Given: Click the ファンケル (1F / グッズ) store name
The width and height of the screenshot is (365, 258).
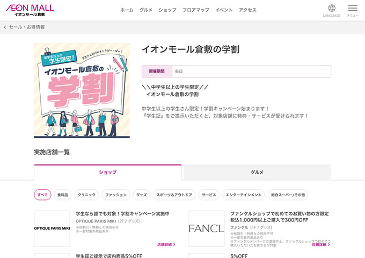Looking at the screenshot, I should (x=251, y=227).
